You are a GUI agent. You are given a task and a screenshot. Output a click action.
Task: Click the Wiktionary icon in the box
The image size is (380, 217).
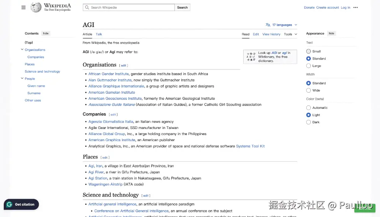pos(251,57)
